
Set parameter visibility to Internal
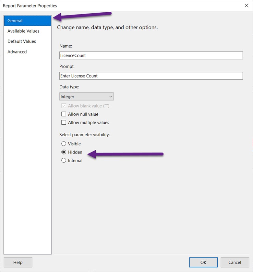click(64, 161)
